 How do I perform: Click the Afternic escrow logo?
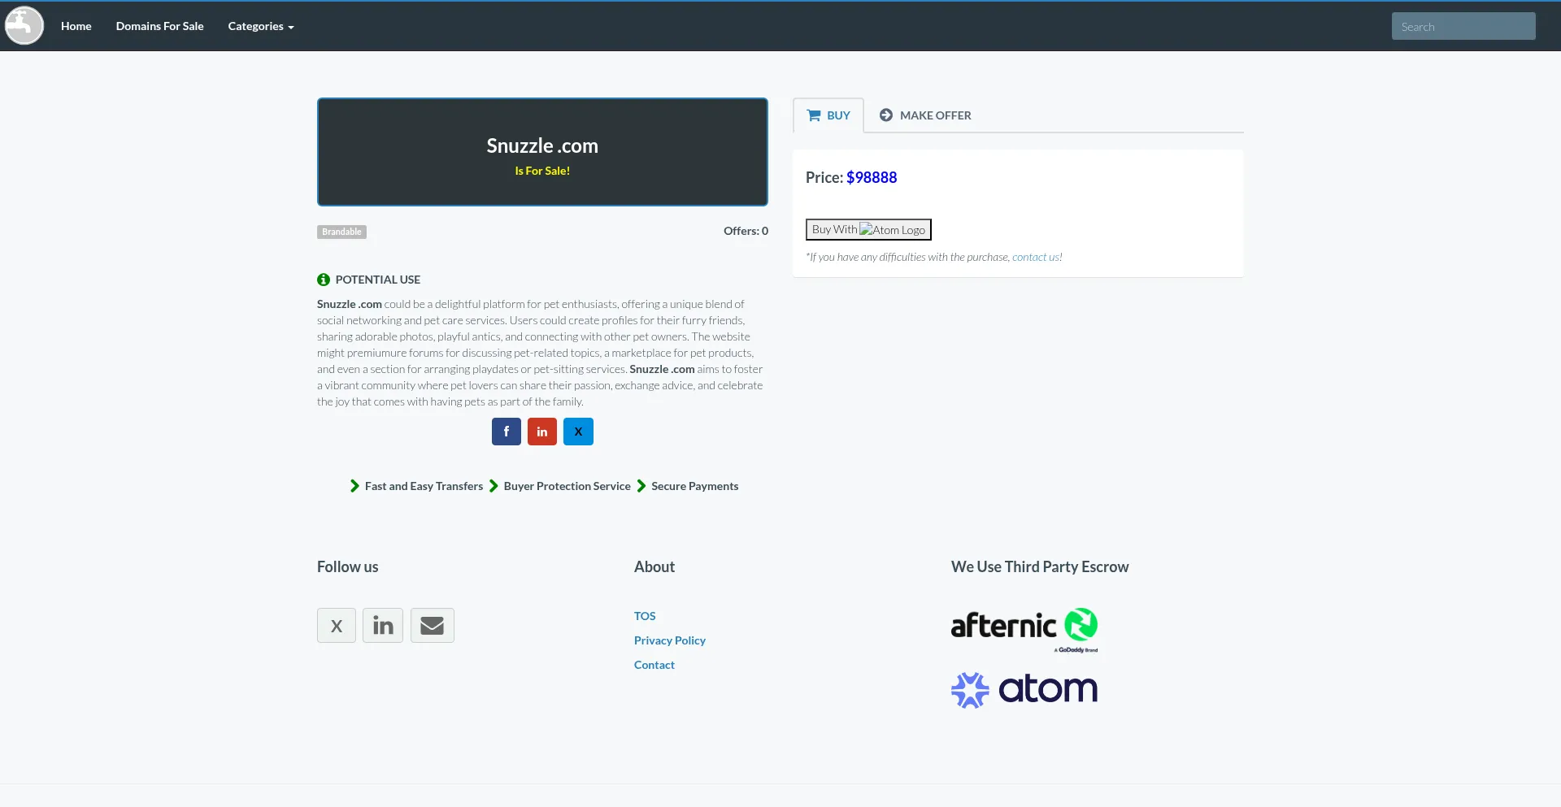coord(1024,628)
